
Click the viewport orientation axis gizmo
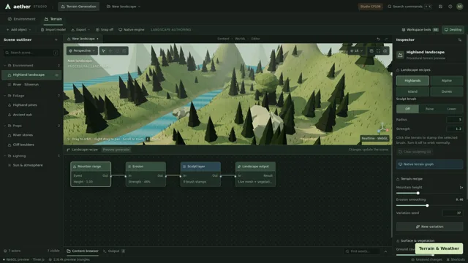tap(382, 129)
